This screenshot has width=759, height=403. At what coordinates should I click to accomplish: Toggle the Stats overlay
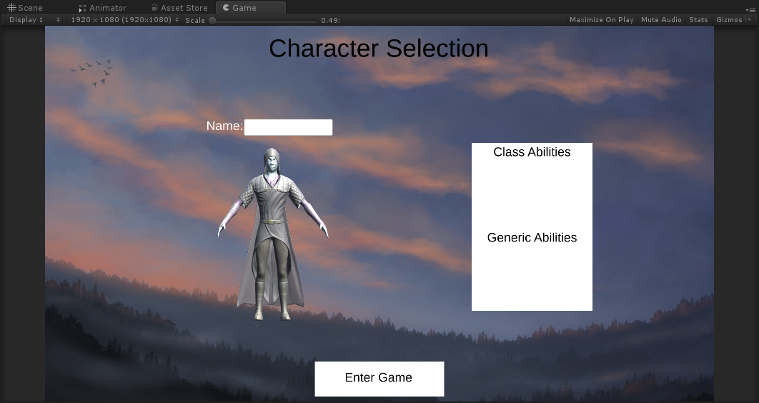tap(698, 20)
